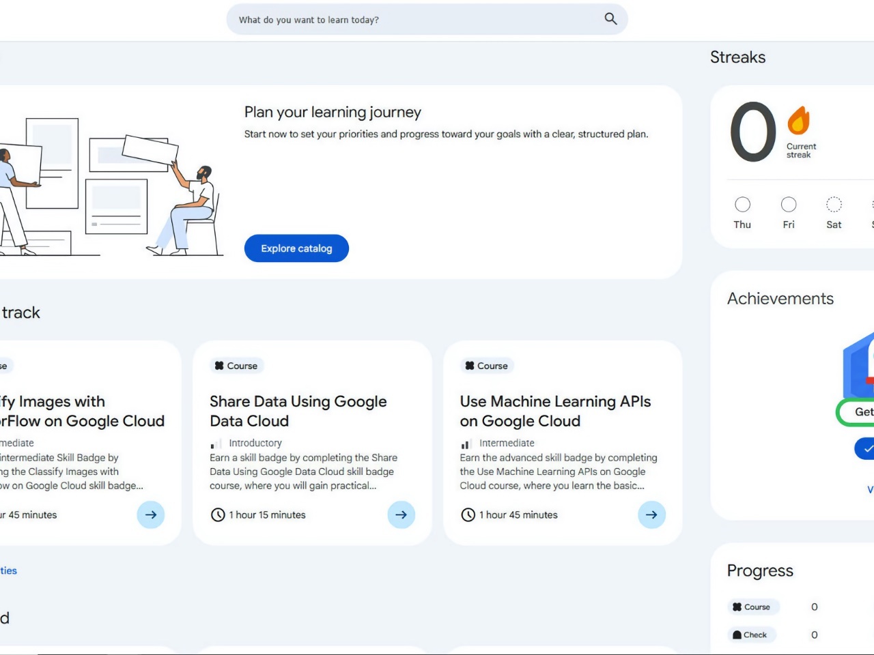Screen dimensions: 874x655
Task: Click the clock icon on the Machine Learning APIs card
Action: pos(467,514)
